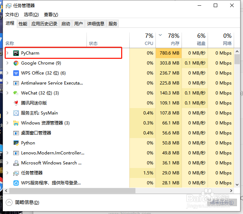Screen dimensions: 243x214
Task: Select the 780.6 MB memory cell
Action: (x=169, y=53)
